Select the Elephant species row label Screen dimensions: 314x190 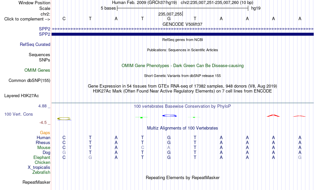click(x=42, y=157)
